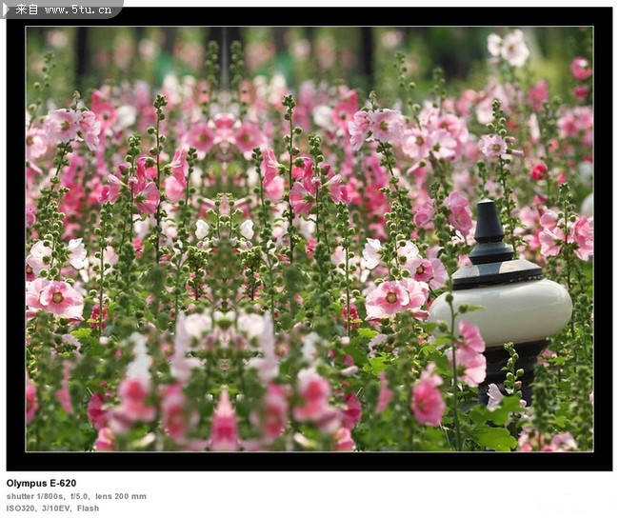The height and width of the screenshot is (518, 619).
Task: Click the "来自" label in the watermark
Action: 28,10
